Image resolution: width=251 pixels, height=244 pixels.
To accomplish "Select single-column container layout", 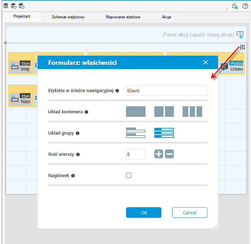I will 136,112.
